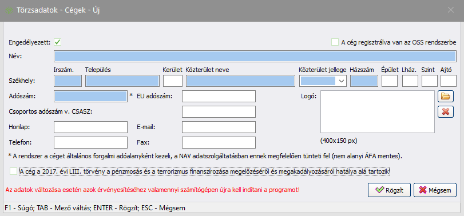Click the Kerület input field
The height and width of the screenshot is (216, 464).
pyautogui.click(x=173, y=81)
